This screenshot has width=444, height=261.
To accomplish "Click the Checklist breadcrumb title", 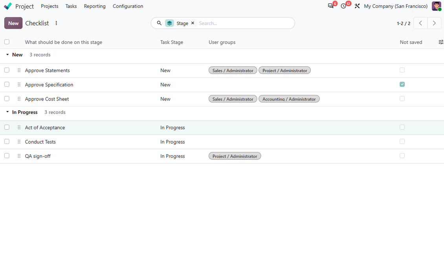I will 37,23.
